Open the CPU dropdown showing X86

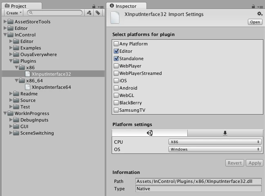215,142
